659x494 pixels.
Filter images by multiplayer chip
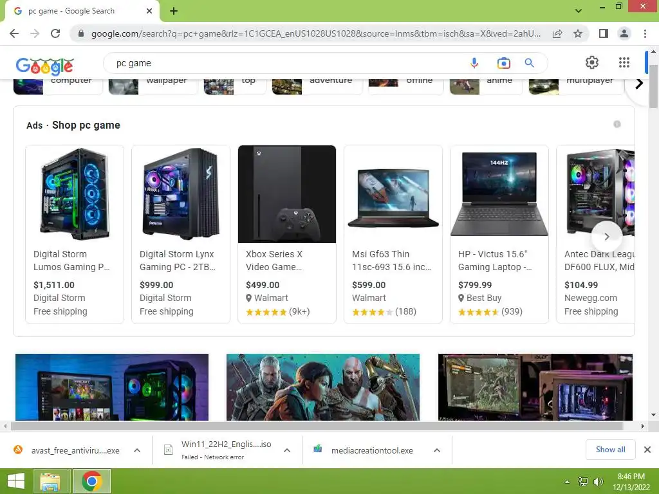(x=576, y=87)
